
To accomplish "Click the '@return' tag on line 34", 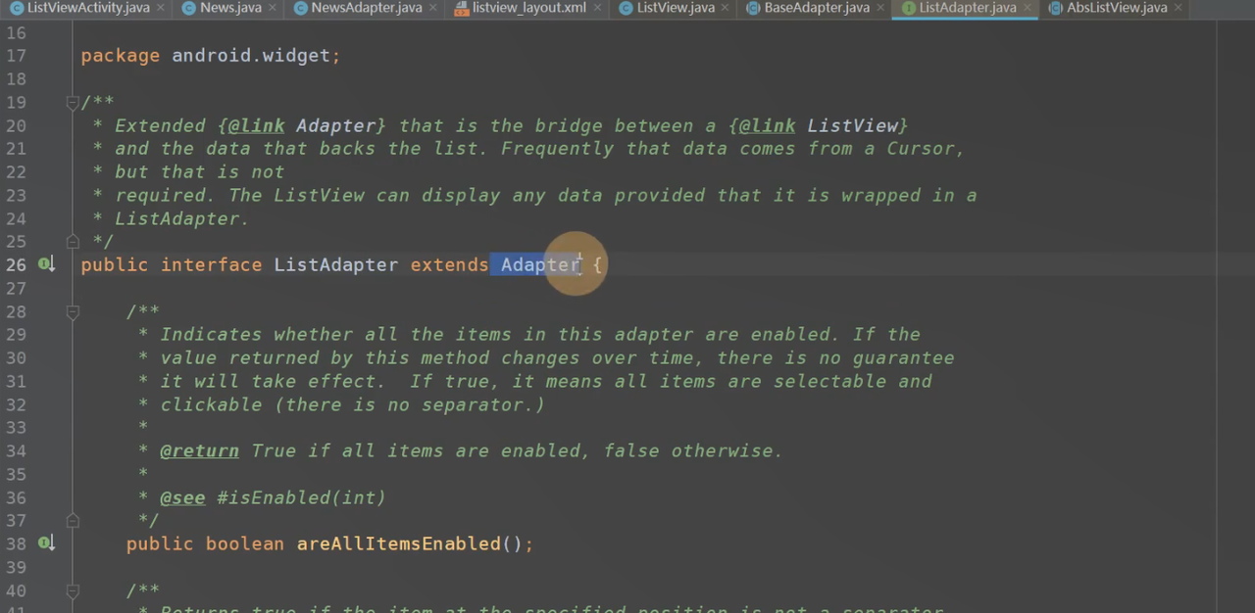I will [x=199, y=450].
